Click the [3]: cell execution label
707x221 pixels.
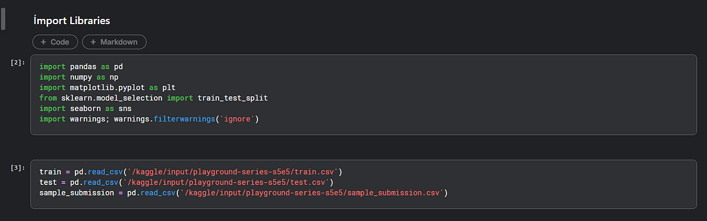pos(18,168)
